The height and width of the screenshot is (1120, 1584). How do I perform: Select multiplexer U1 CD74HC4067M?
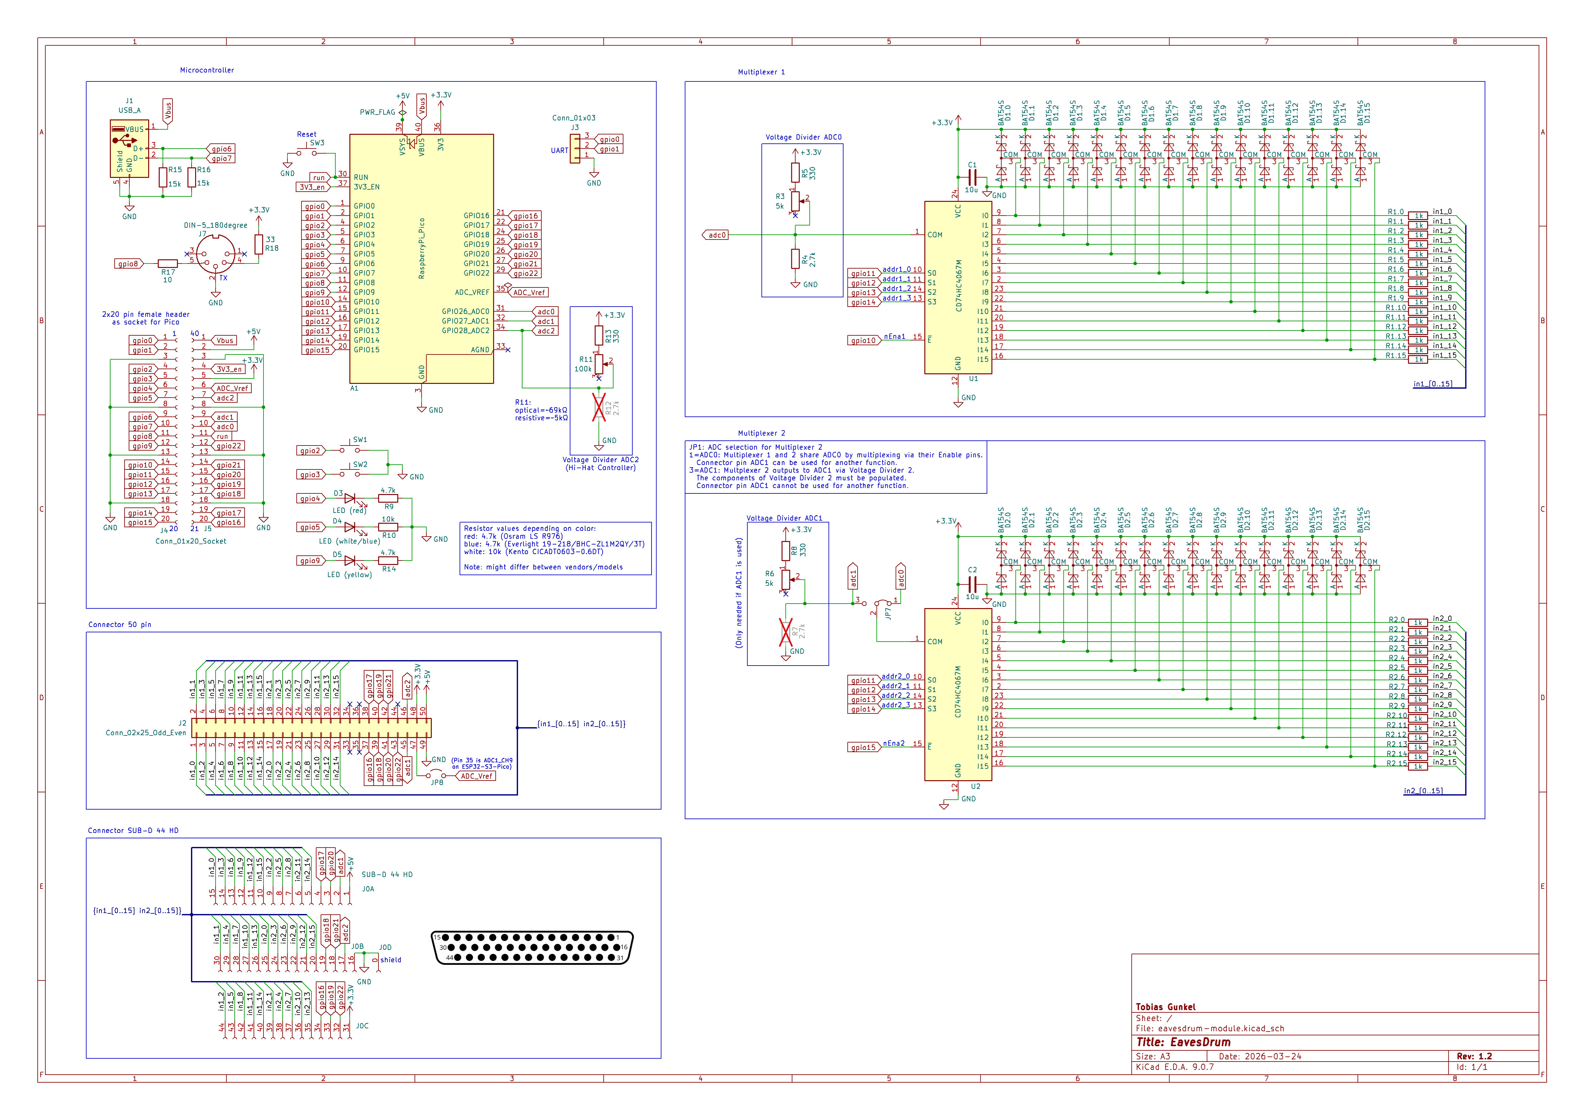(x=958, y=287)
